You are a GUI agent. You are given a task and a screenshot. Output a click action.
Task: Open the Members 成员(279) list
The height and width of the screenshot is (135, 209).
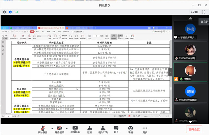(x=102, y=129)
